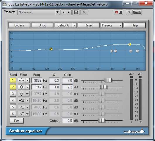Click band 5 frequency field 4600
155x141 pixels.
(37, 107)
